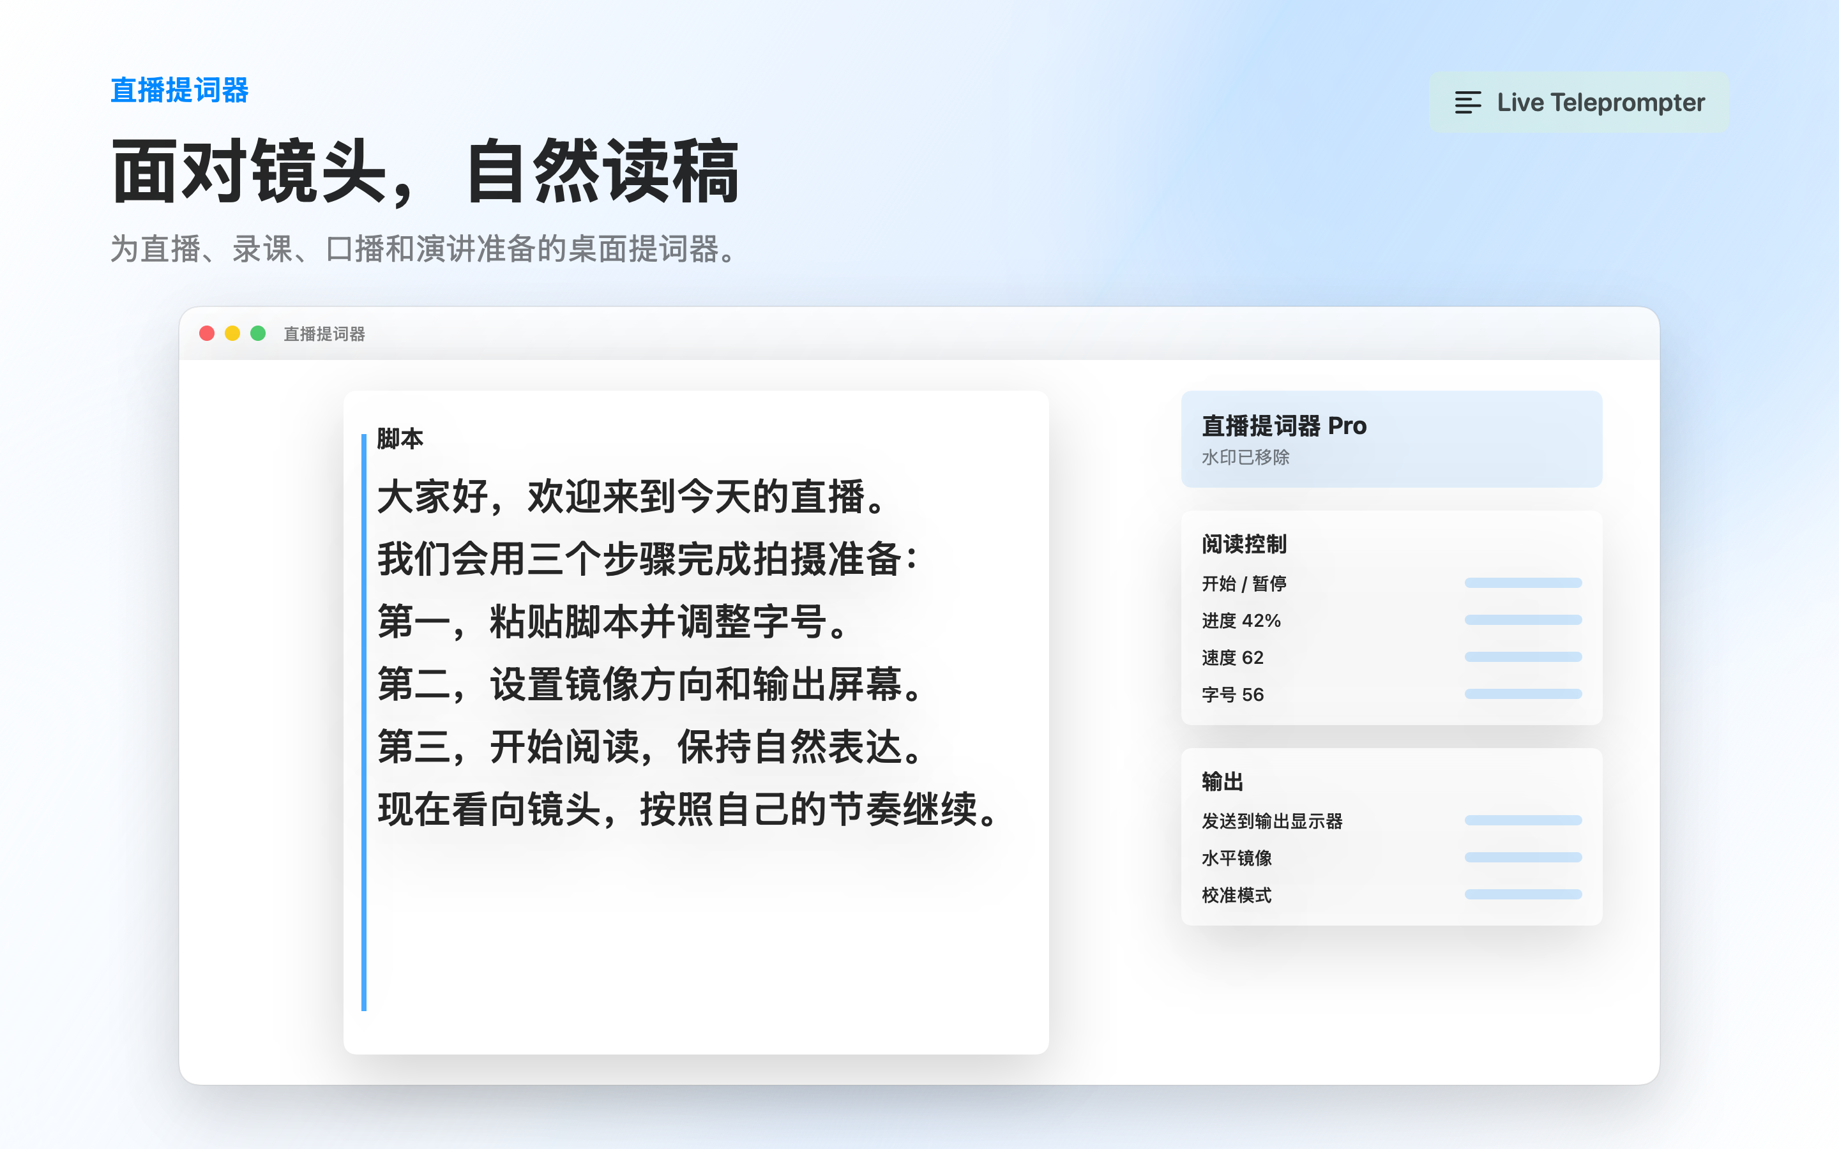Click the 字号 56 bar

tap(1523, 694)
